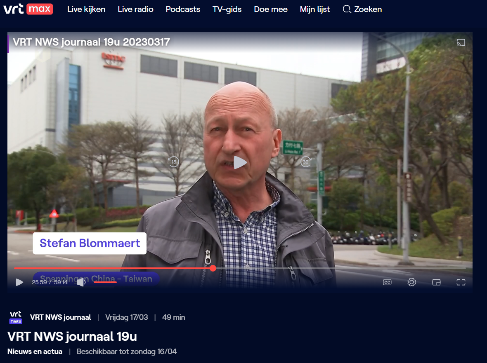This screenshot has height=363, width=487.
Task: Adjust the red volume slider
Action: pyautogui.click(x=105, y=282)
